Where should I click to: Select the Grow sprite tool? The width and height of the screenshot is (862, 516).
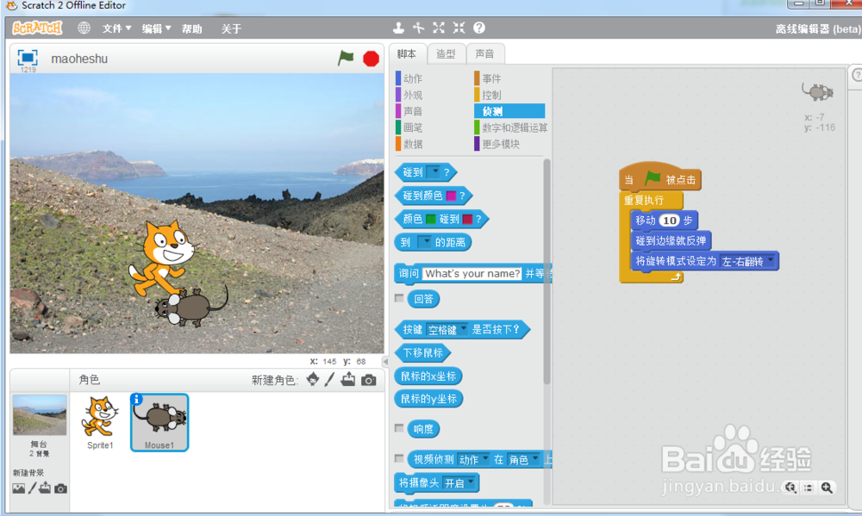[x=439, y=28]
